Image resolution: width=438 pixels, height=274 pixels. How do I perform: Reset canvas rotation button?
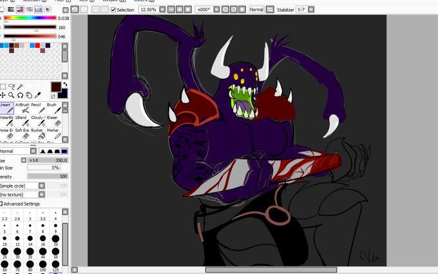(x=242, y=10)
